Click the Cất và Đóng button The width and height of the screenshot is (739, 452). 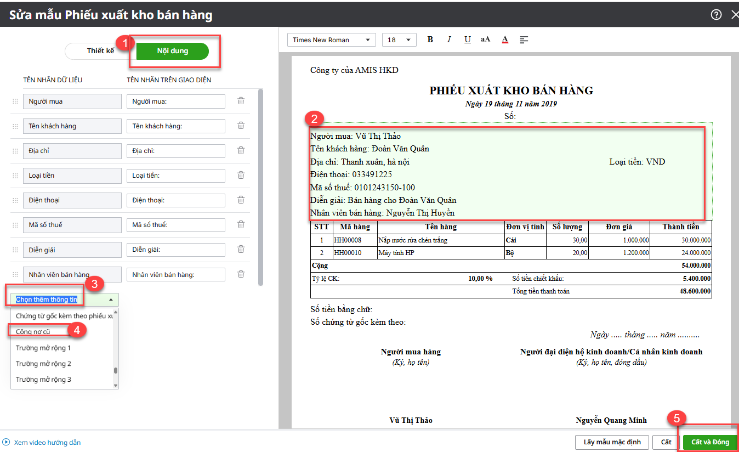click(x=710, y=442)
